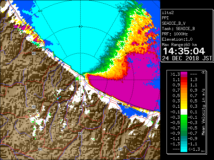This screenshot has height=160, width=214.
Task: Click the right-column "0.1" legend label
Action: pyautogui.click(x=194, y=112)
